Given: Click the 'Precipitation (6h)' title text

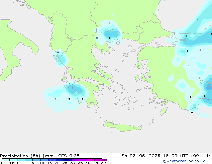Looking at the screenshot, I should [20, 156].
